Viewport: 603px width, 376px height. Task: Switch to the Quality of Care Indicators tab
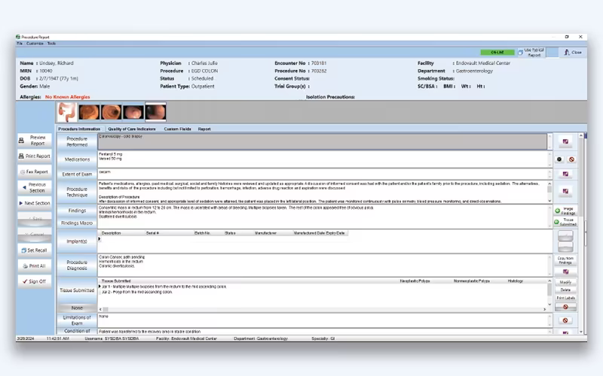(x=131, y=129)
